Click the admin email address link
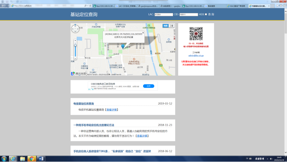 pos(196,55)
